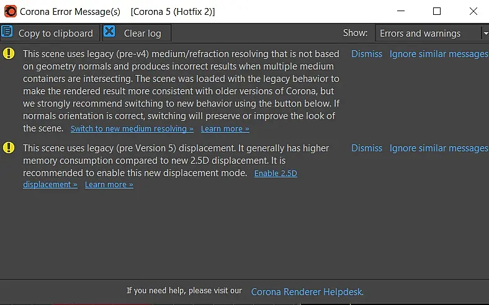This screenshot has height=305, width=489.
Task: Expand the Errors and warnings dropdown arrow
Action: pyautogui.click(x=485, y=33)
